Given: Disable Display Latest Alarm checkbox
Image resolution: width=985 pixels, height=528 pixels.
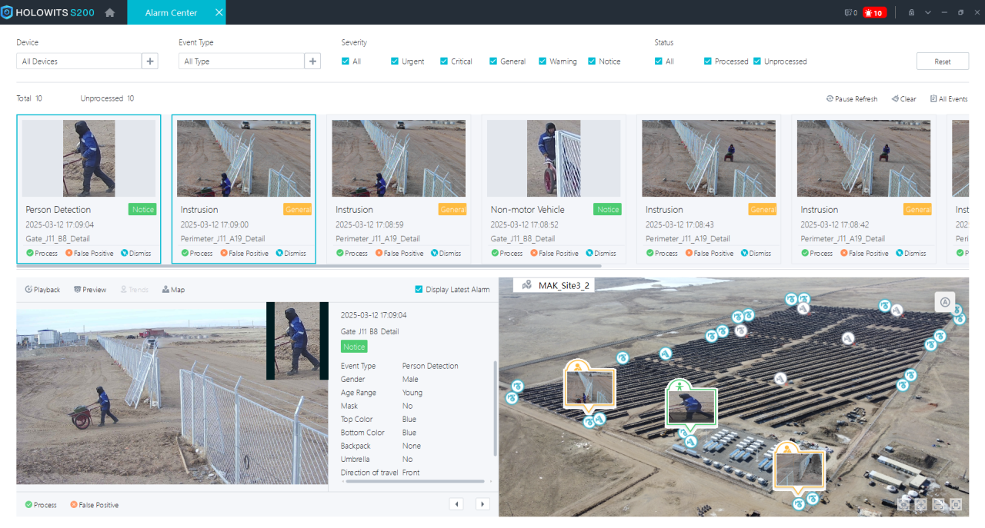Looking at the screenshot, I should (x=419, y=290).
